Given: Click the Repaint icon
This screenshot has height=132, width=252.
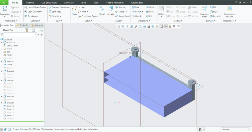Looking at the screenshot, I should point(131,27).
